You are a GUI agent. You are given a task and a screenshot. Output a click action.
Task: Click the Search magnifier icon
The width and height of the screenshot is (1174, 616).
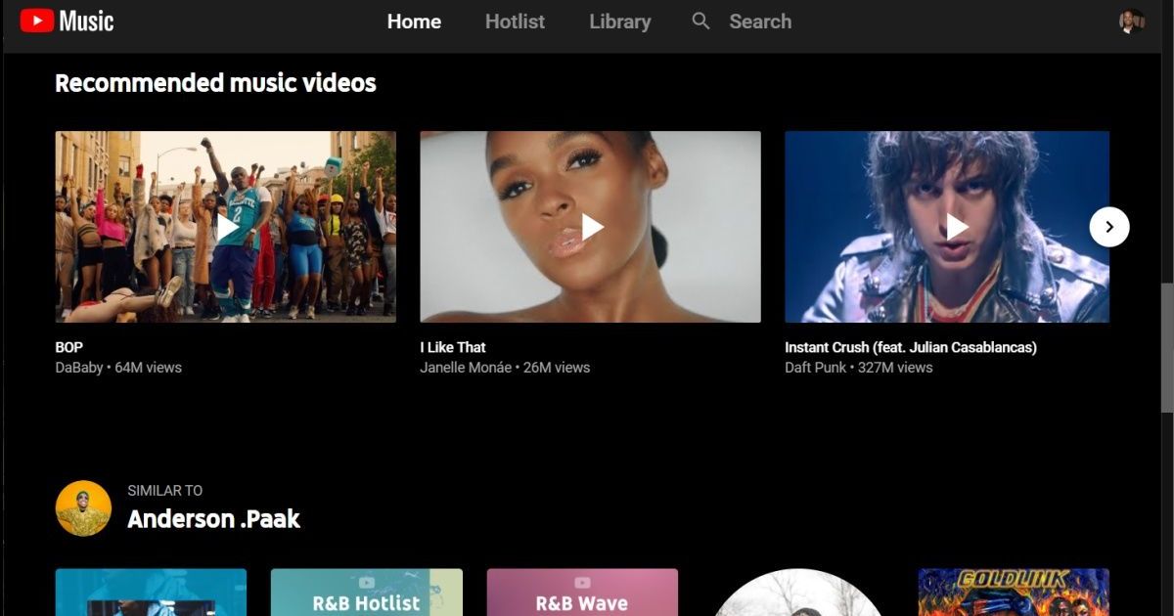pyautogui.click(x=700, y=21)
